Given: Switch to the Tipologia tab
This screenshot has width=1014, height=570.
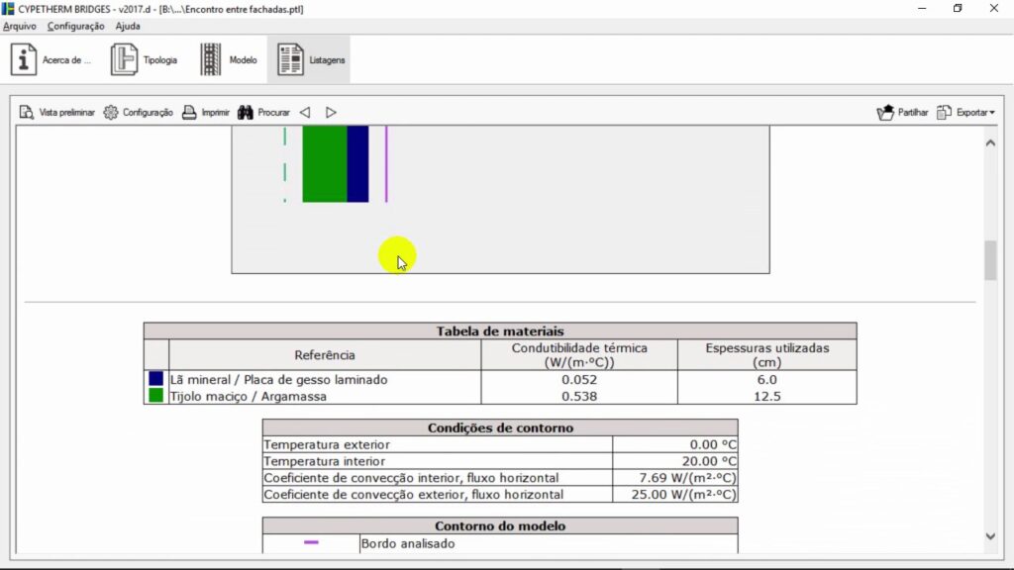Looking at the screenshot, I should point(124,59).
